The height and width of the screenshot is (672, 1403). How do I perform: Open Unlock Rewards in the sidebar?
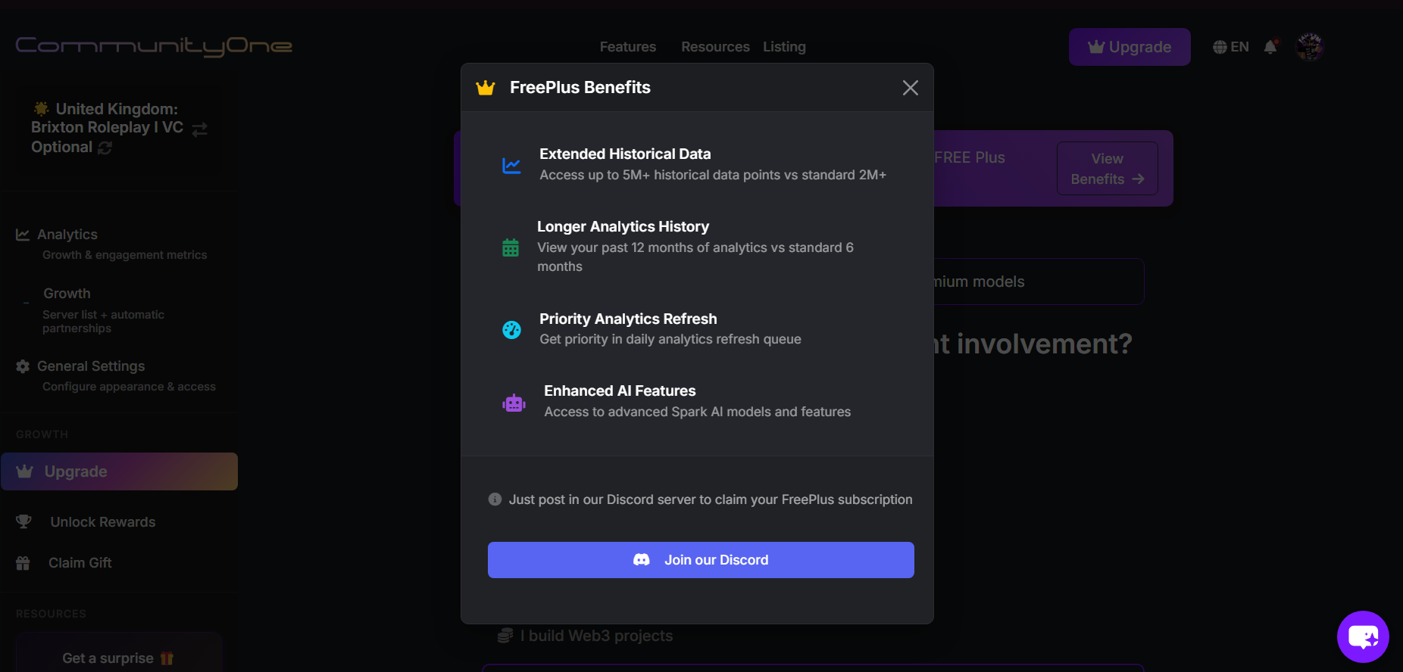click(102, 522)
